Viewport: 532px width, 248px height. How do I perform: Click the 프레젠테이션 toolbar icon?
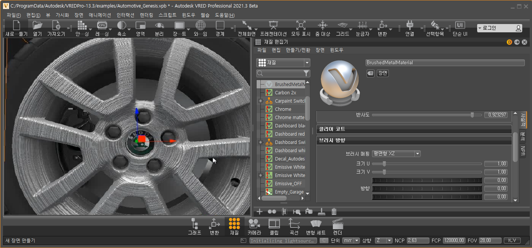click(x=273, y=25)
